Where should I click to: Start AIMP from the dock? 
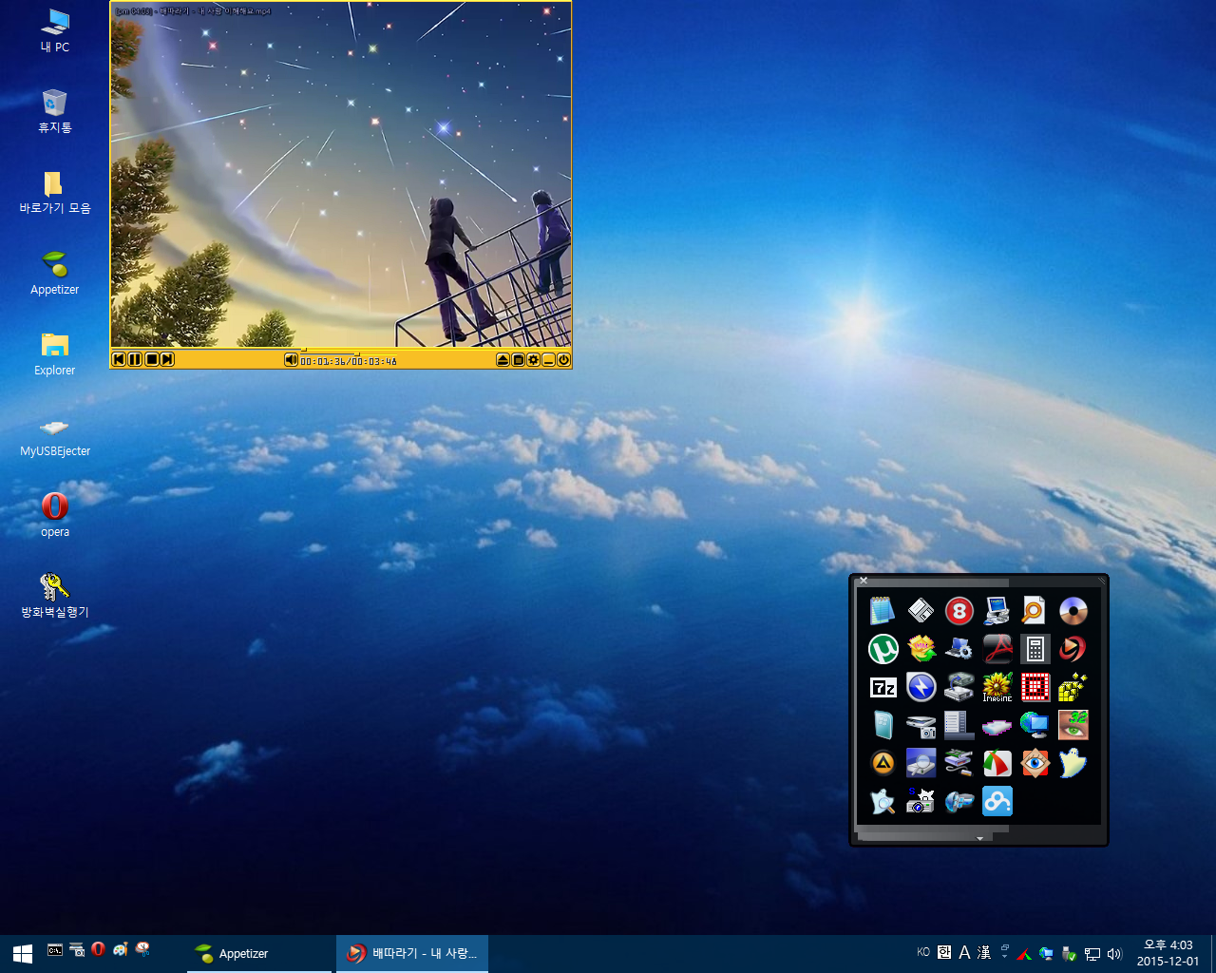coord(883,762)
